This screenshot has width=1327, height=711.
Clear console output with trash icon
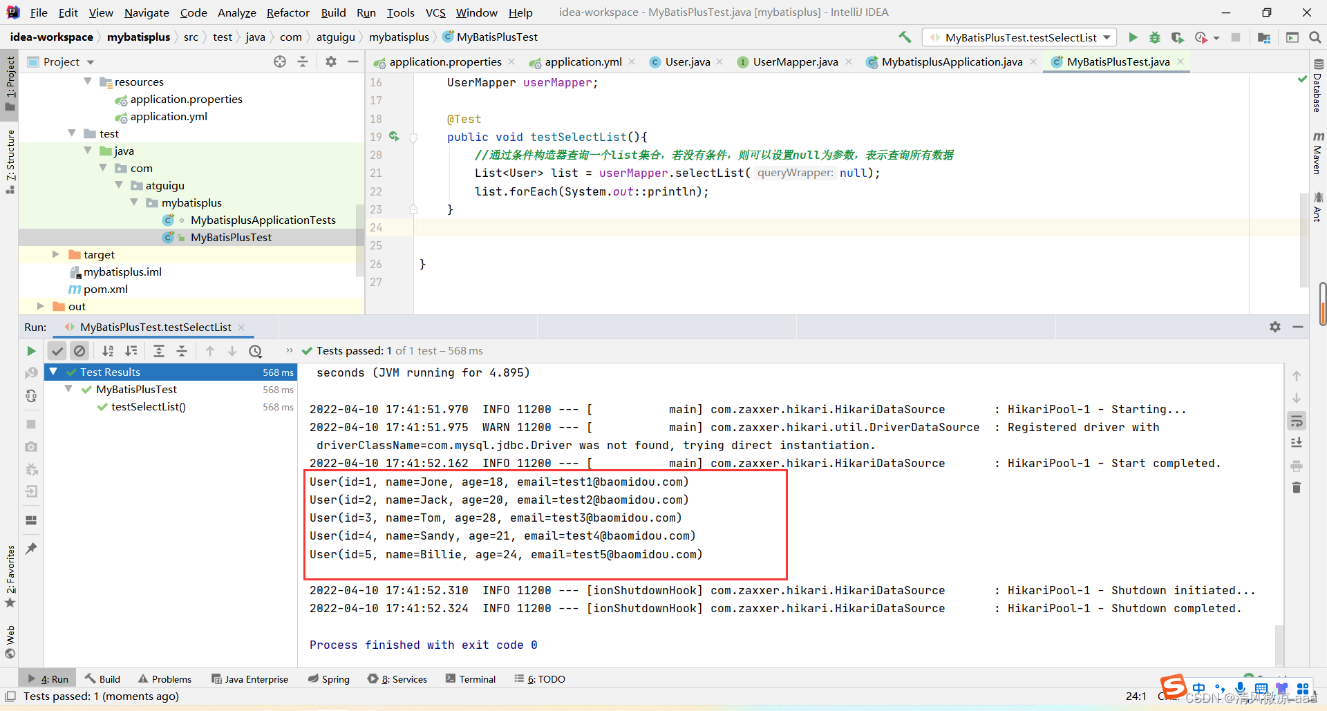pos(1297,489)
